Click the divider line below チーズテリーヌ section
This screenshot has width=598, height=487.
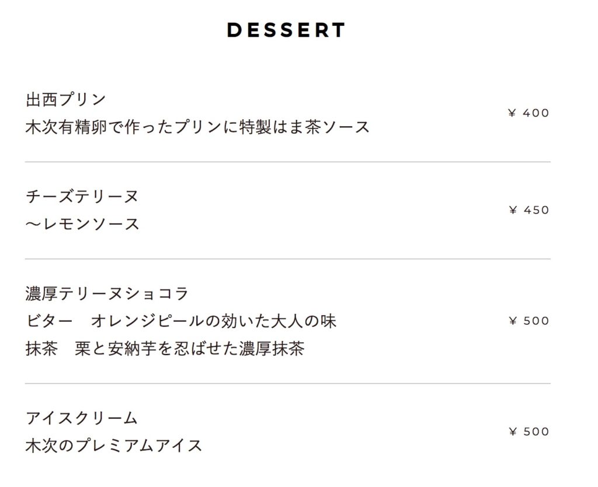pos(287,259)
